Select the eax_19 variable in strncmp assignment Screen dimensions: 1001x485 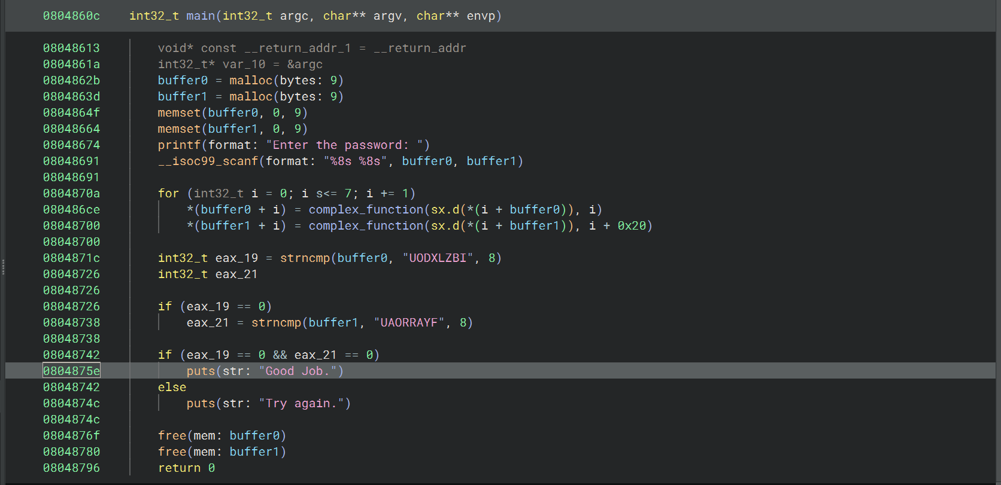[x=236, y=258]
